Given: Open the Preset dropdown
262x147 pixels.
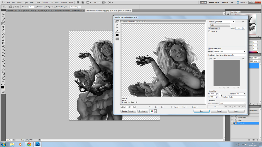Looking at the screenshot, I should [x=225, y=22].
